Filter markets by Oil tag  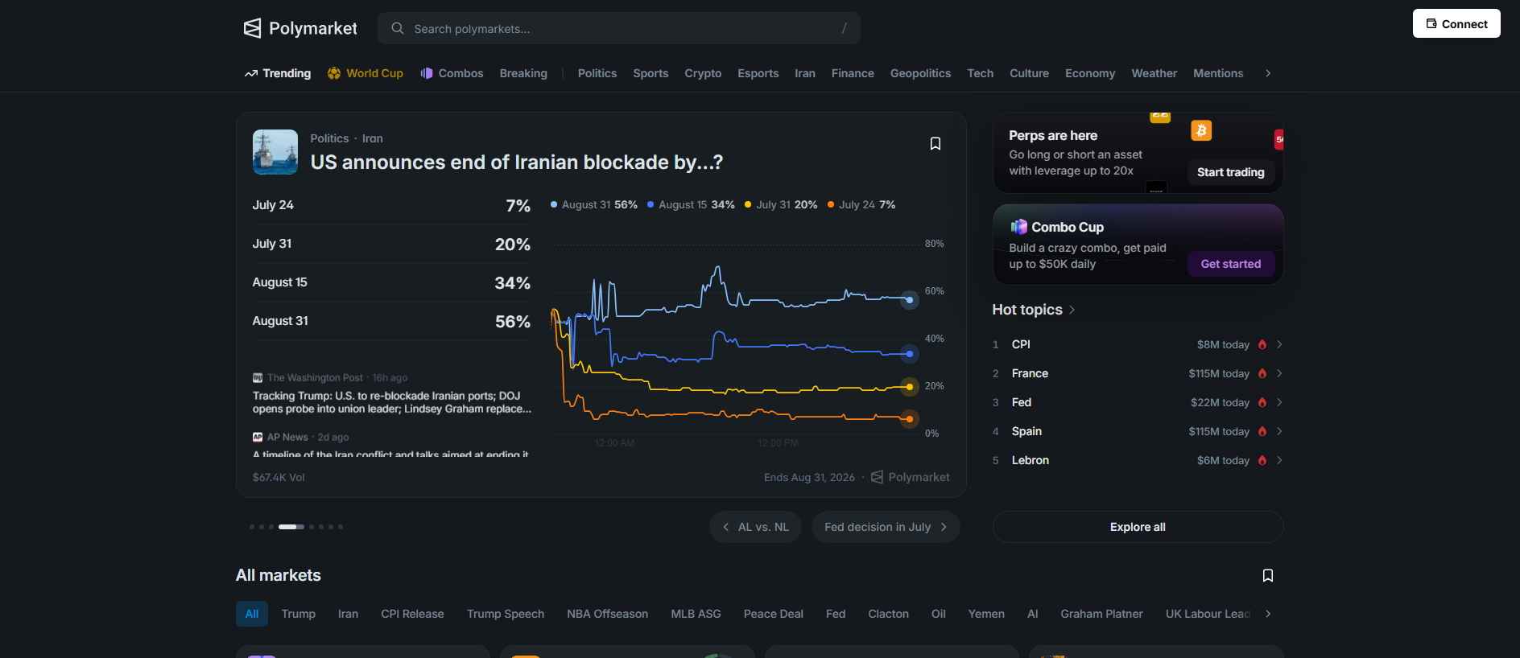939,614
